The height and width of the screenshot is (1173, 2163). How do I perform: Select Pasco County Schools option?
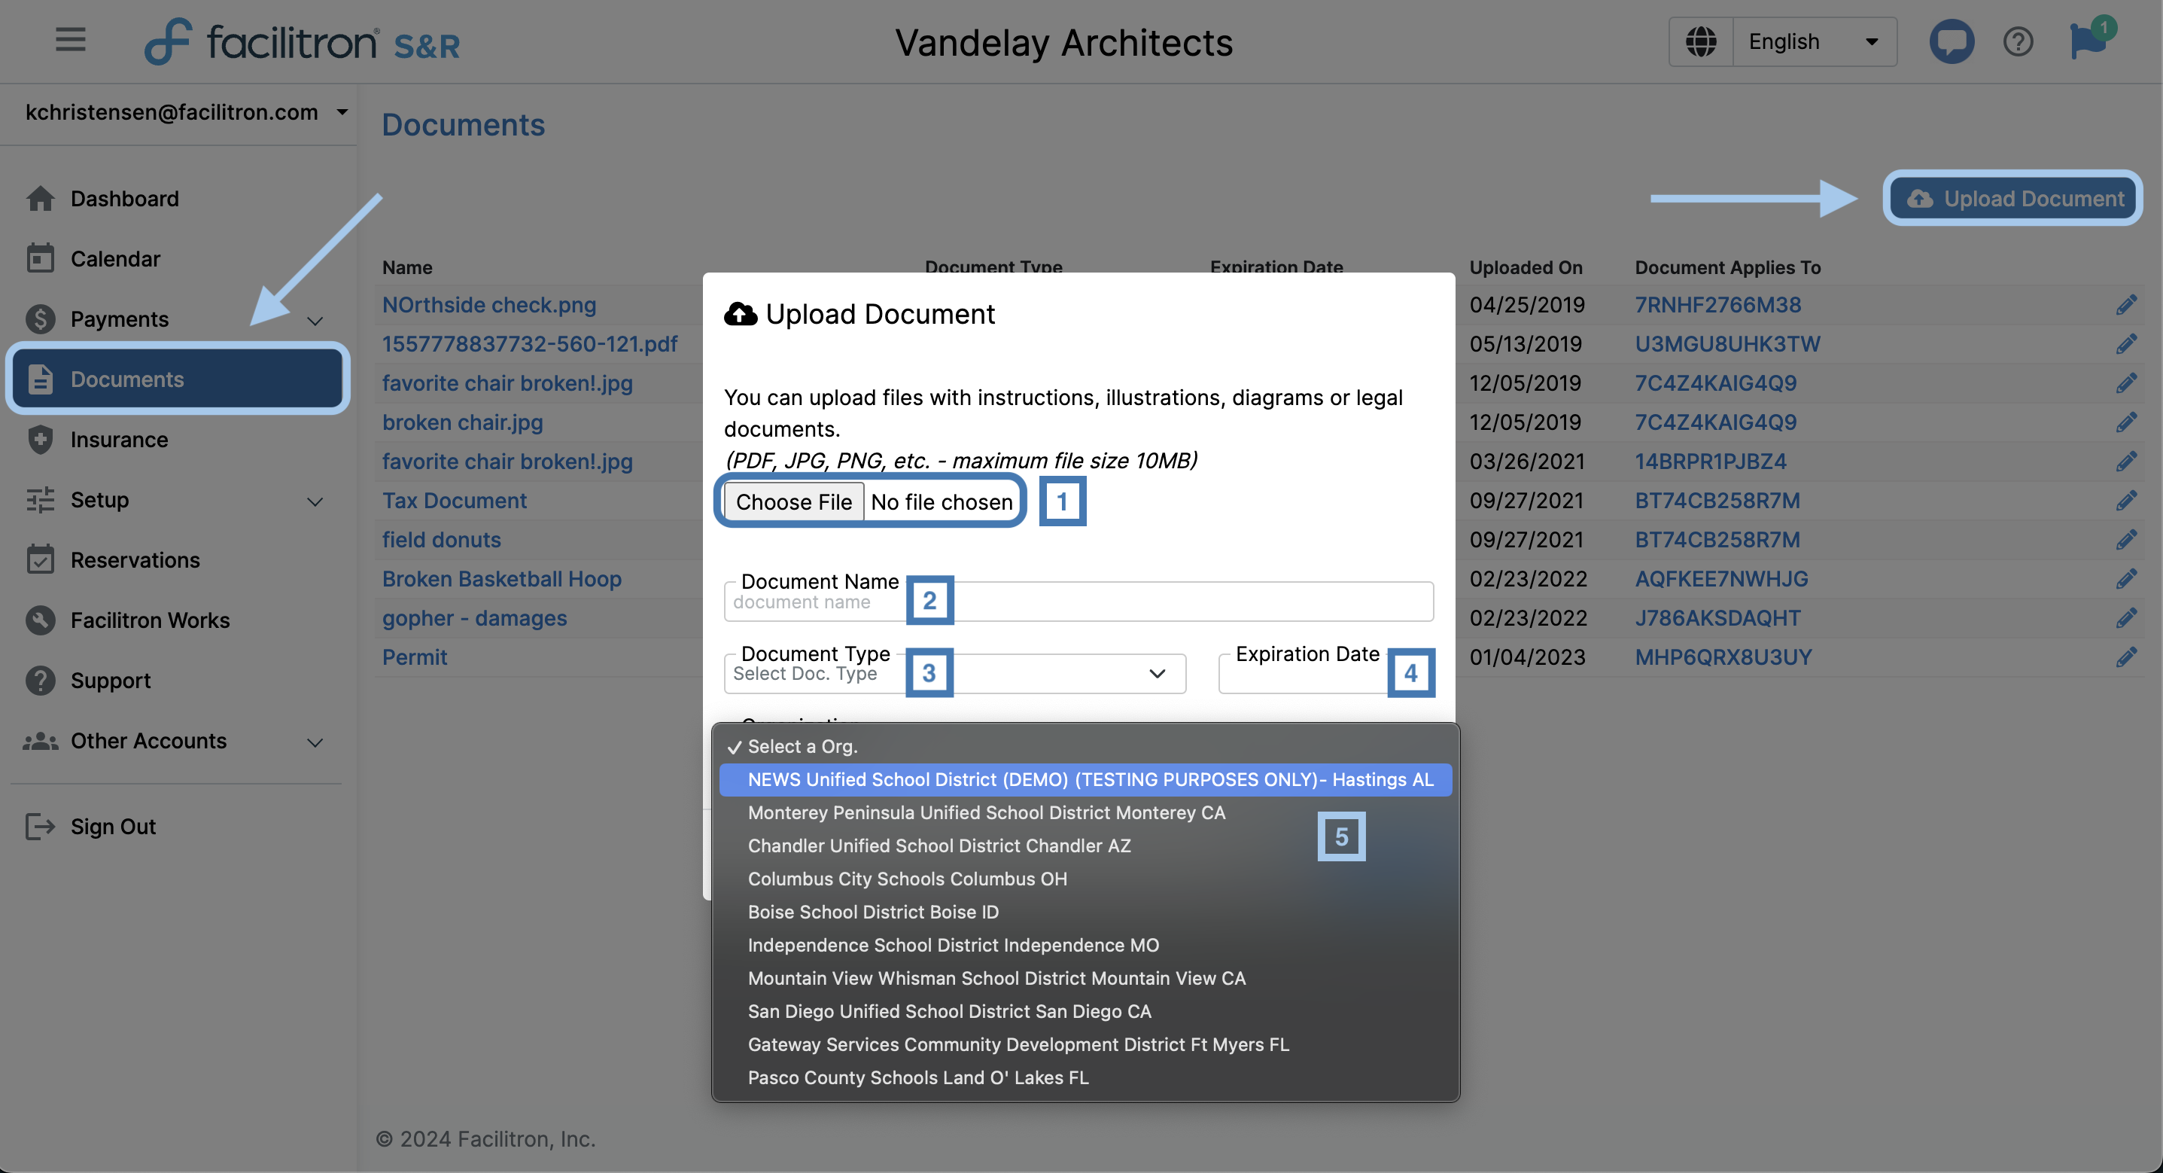click(x=917, y=1077)
